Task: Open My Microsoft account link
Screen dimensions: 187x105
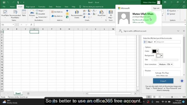Action: click(141, 20)
